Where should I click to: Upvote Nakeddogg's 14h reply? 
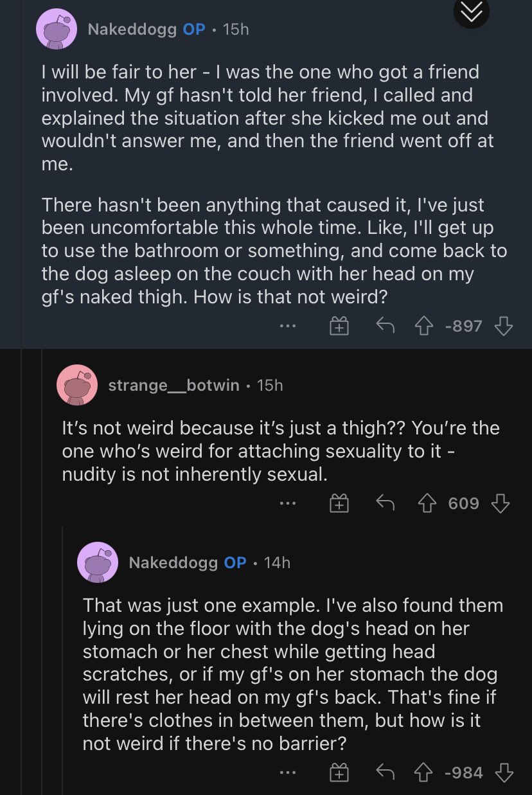[424, 771]
